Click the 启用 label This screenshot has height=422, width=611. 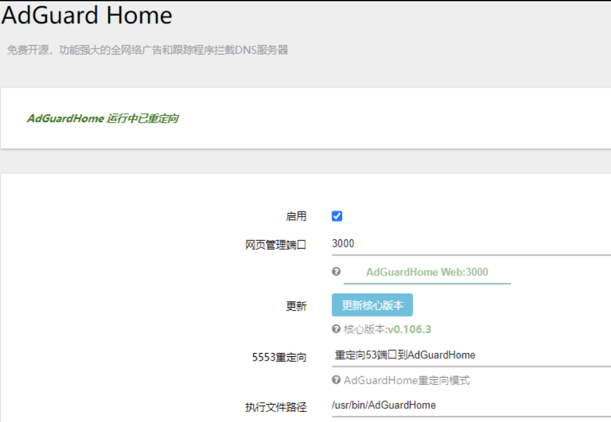[296, 217]
